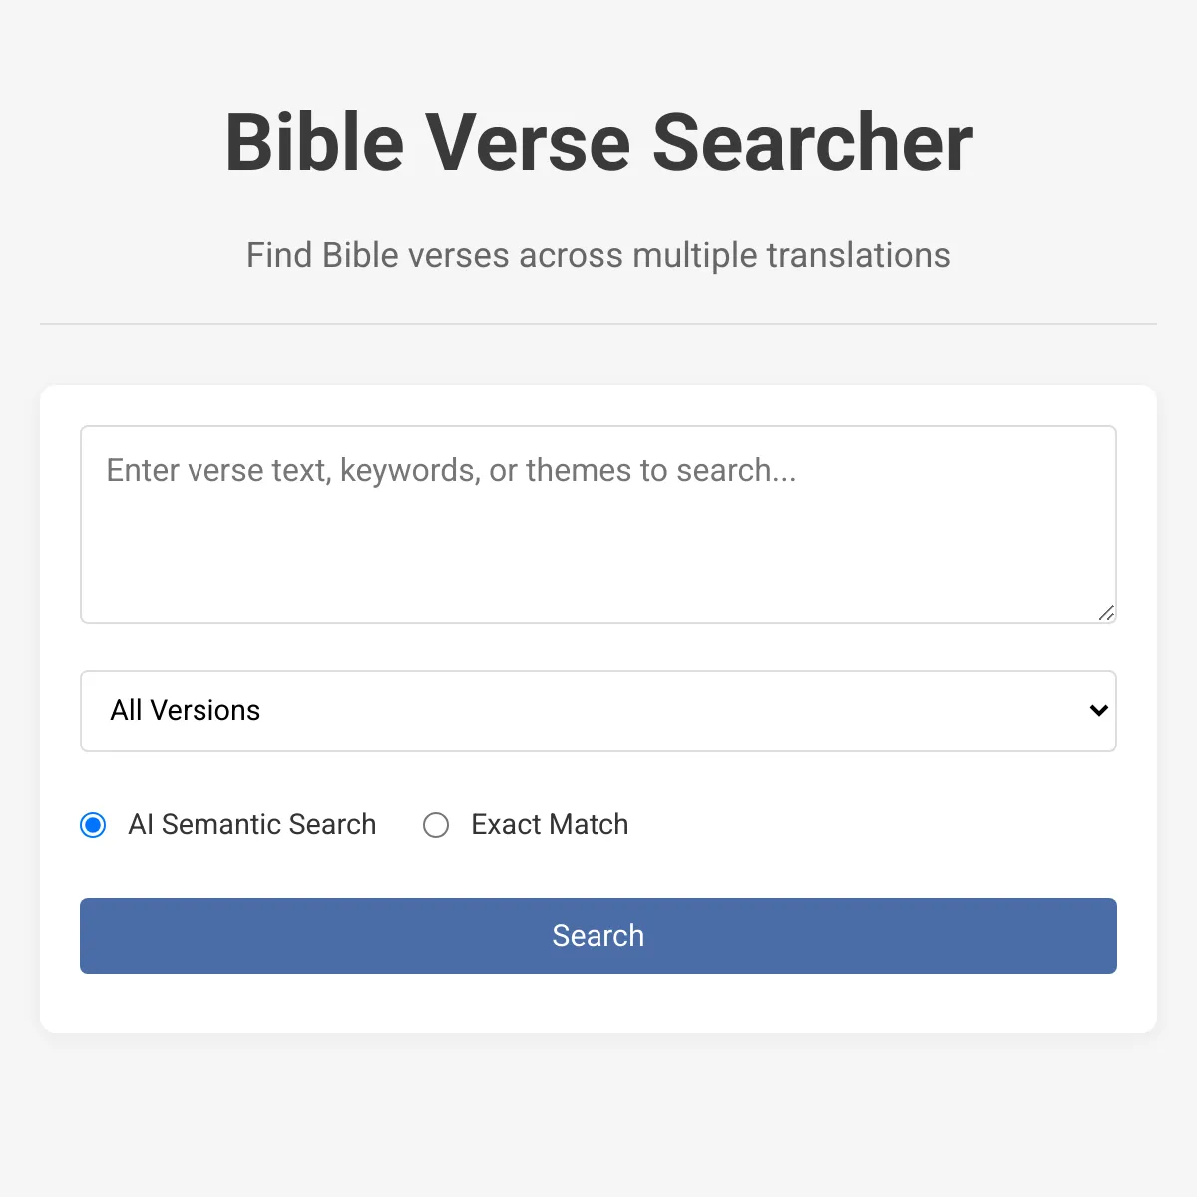Select the AI Semantic Search radio button

(x=93, y=825)
